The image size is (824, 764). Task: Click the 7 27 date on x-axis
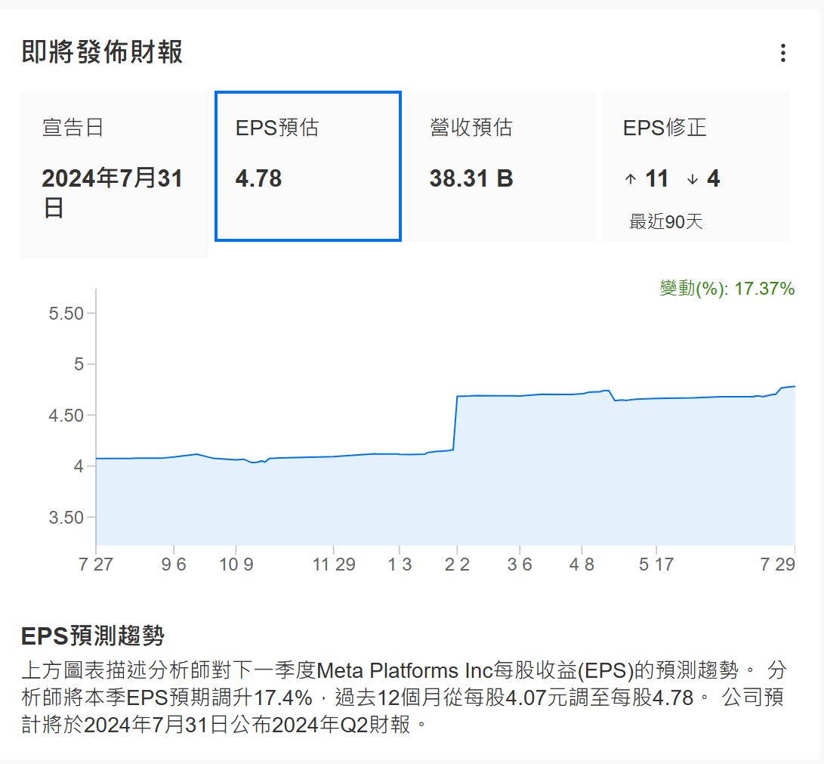(96, 565)
